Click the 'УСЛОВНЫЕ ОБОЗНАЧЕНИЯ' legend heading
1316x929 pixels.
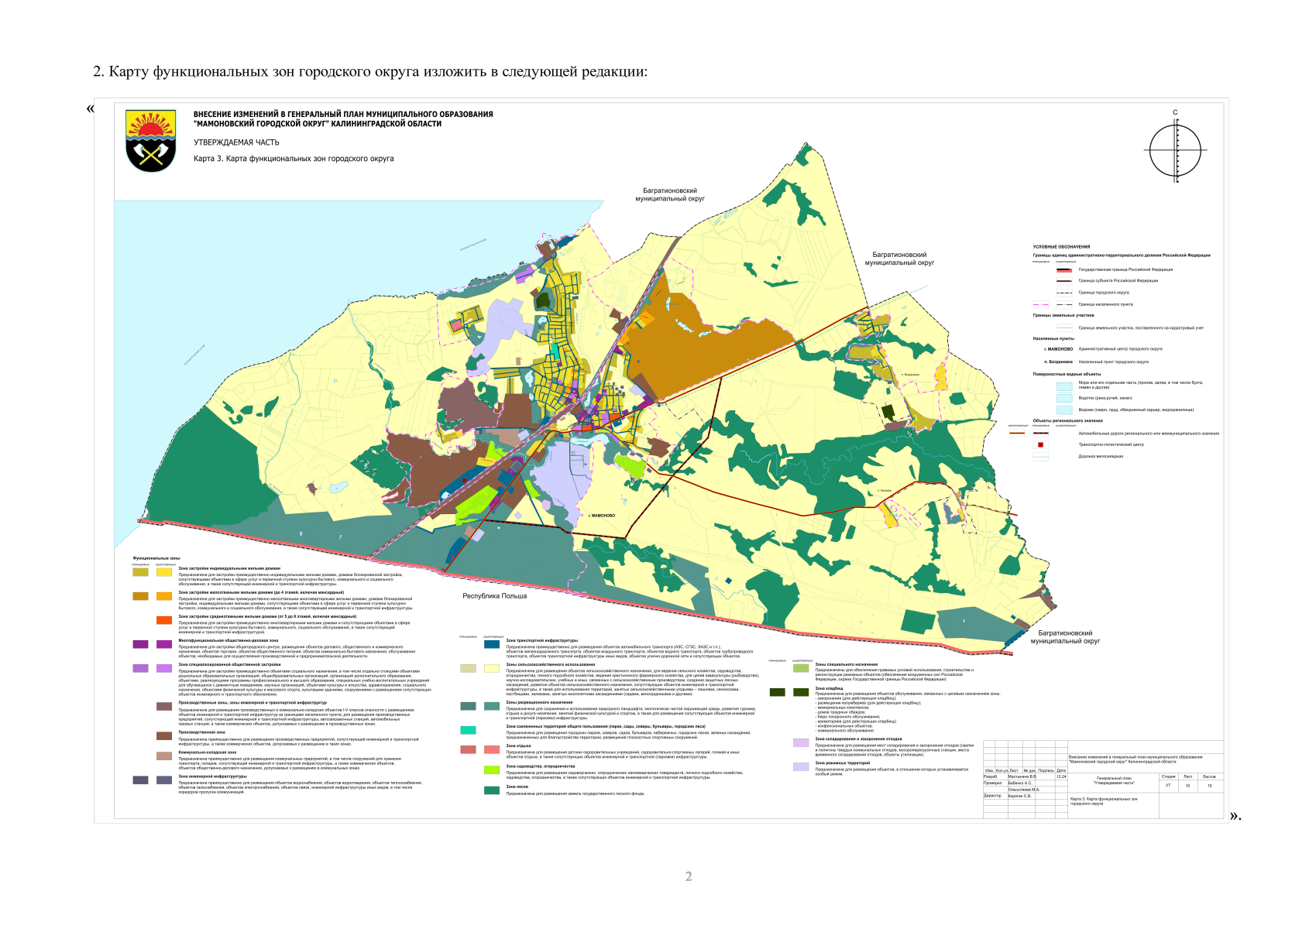tap(1061, 246)
